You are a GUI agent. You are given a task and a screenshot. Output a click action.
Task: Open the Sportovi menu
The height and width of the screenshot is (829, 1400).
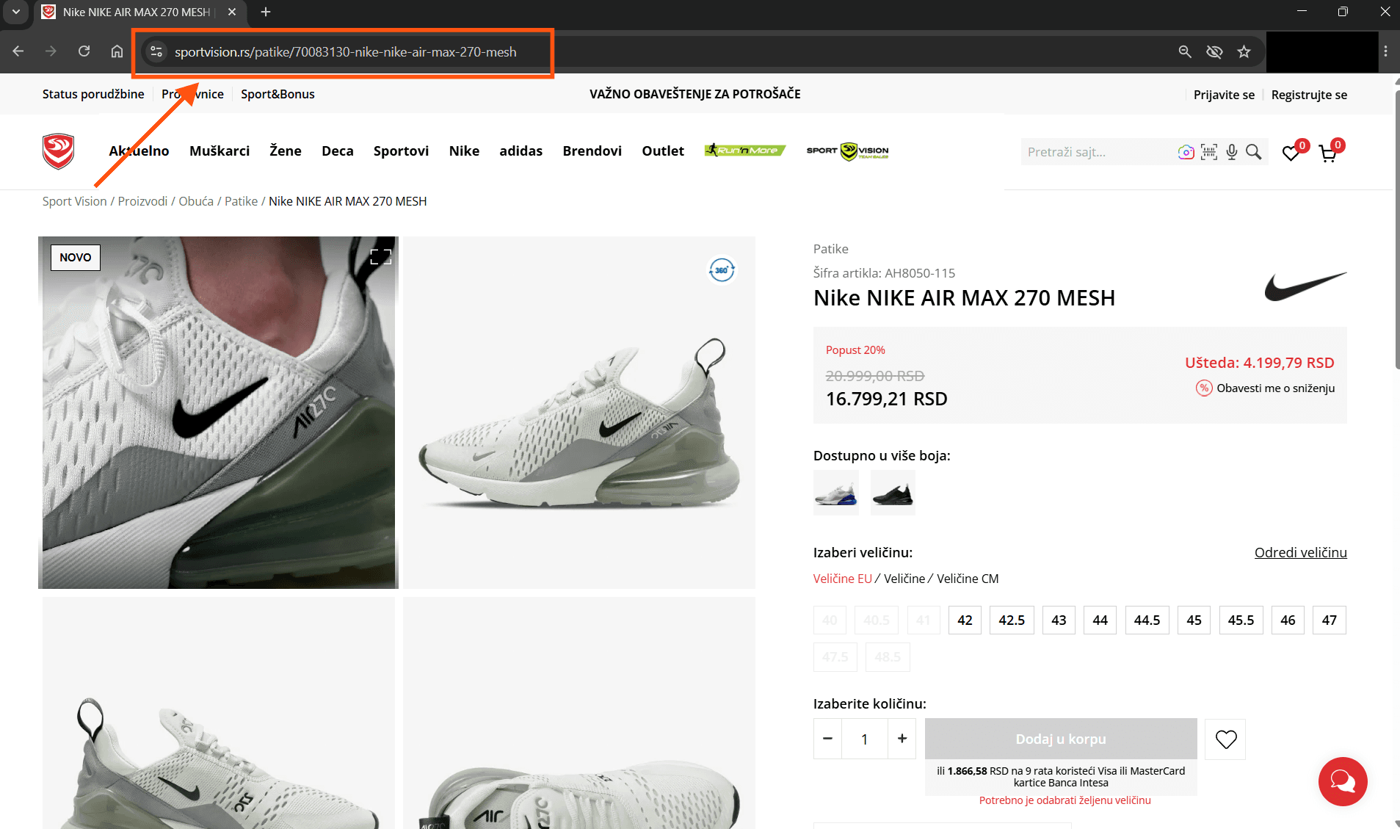[401, 151]
